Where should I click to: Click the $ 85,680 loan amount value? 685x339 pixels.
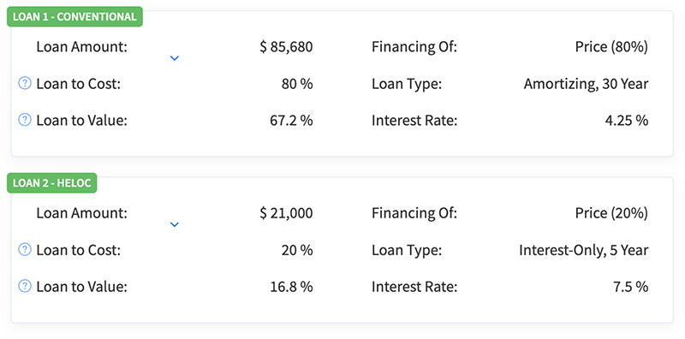click(x=286, y=47)
